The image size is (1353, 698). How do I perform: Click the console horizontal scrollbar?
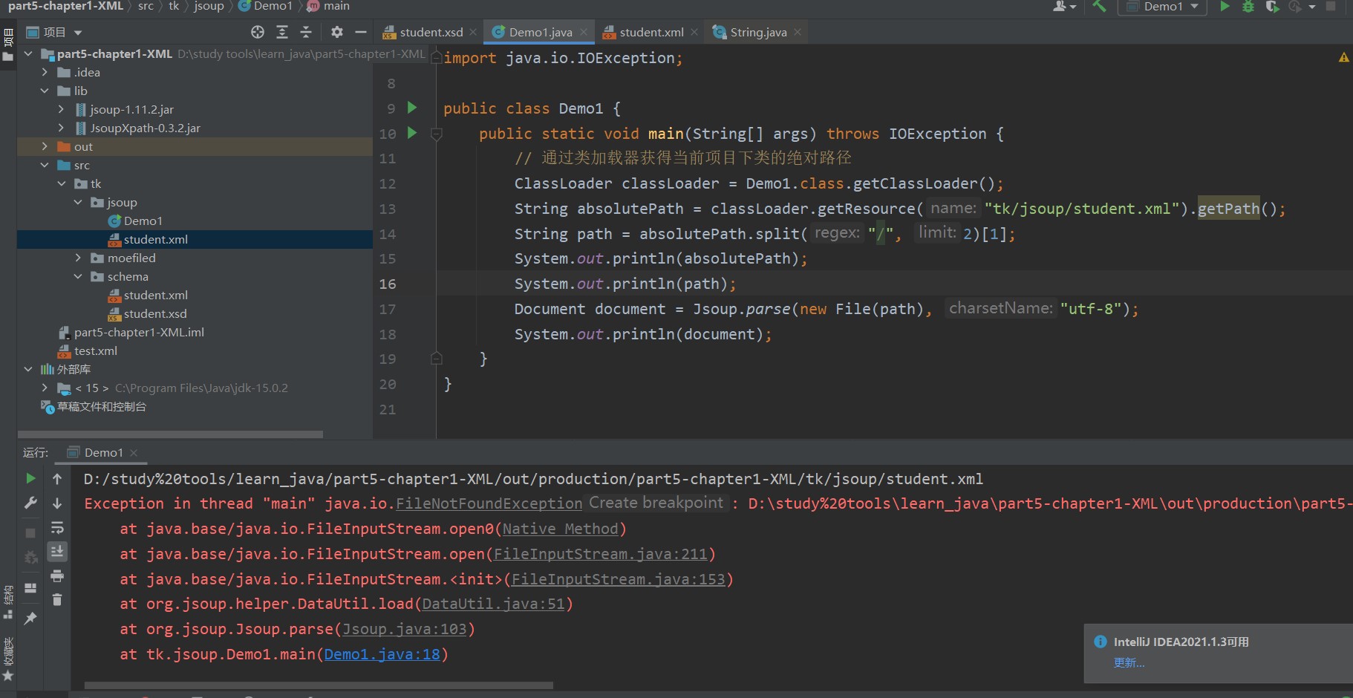[x=319, y=685]
